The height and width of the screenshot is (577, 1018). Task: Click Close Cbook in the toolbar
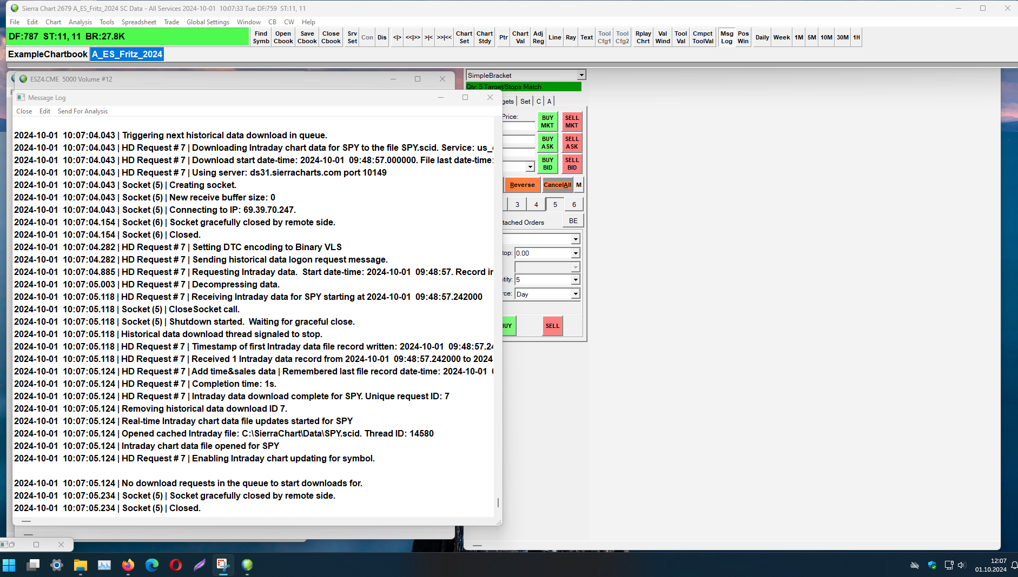pyautogui.click(x=331, y=37)
